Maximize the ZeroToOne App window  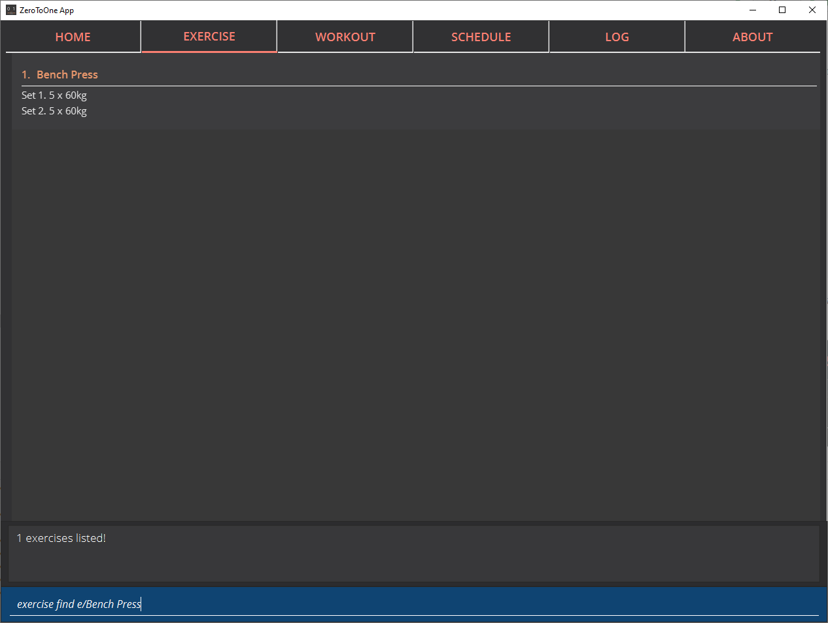pyautogui.click(x=782, y=10)
